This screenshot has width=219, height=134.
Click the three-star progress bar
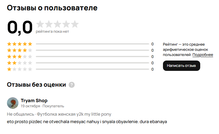click(x=92, y=57)
